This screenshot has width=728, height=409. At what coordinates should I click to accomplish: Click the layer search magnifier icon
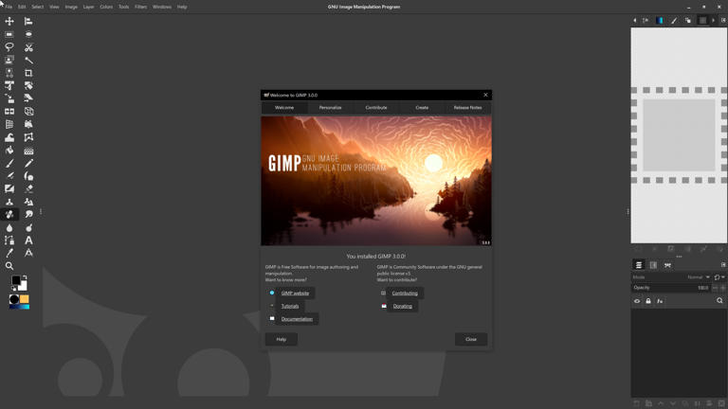[x=719, y=301]
